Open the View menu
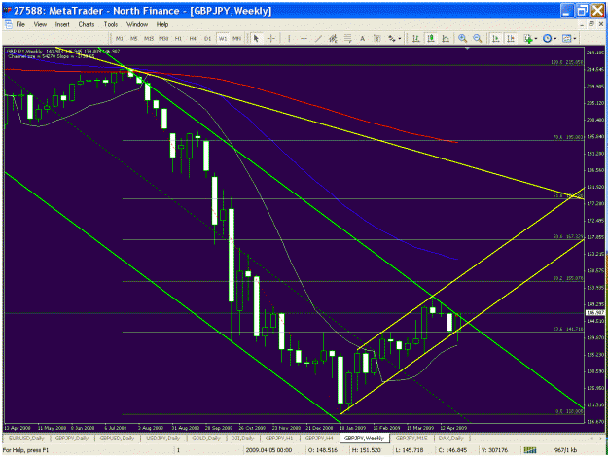The width and height of the screenshot is (608, 457). pos(40,24)
